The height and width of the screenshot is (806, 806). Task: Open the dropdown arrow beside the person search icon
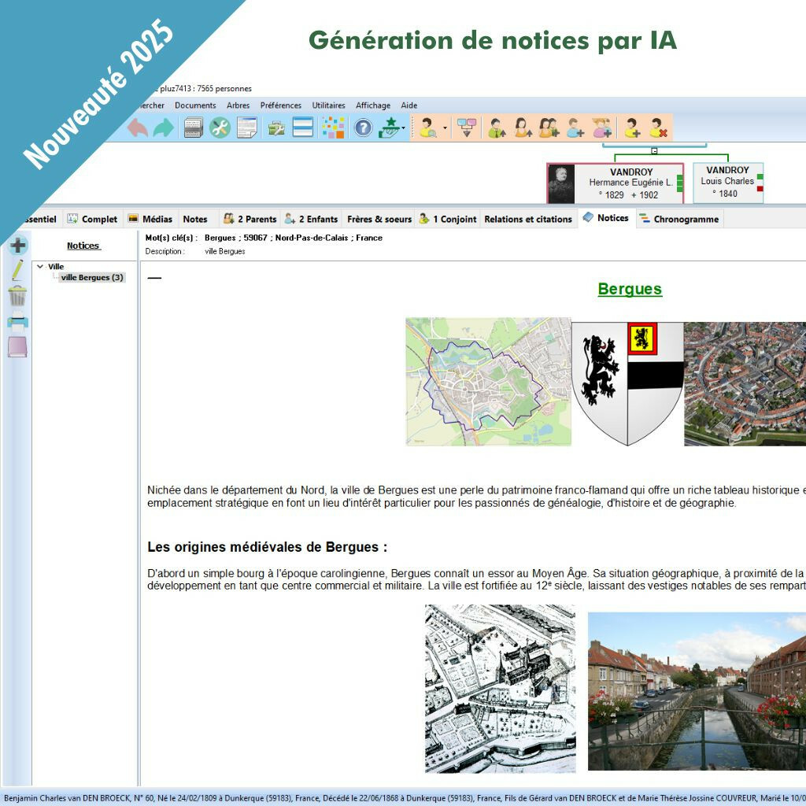pyautogui.click(x=445, y=128)
